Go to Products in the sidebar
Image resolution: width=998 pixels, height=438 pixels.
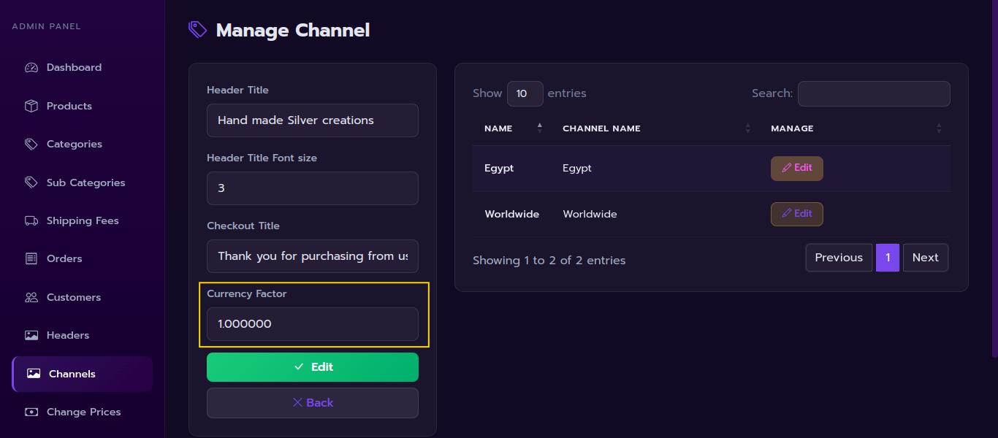(x=83, y=106)
